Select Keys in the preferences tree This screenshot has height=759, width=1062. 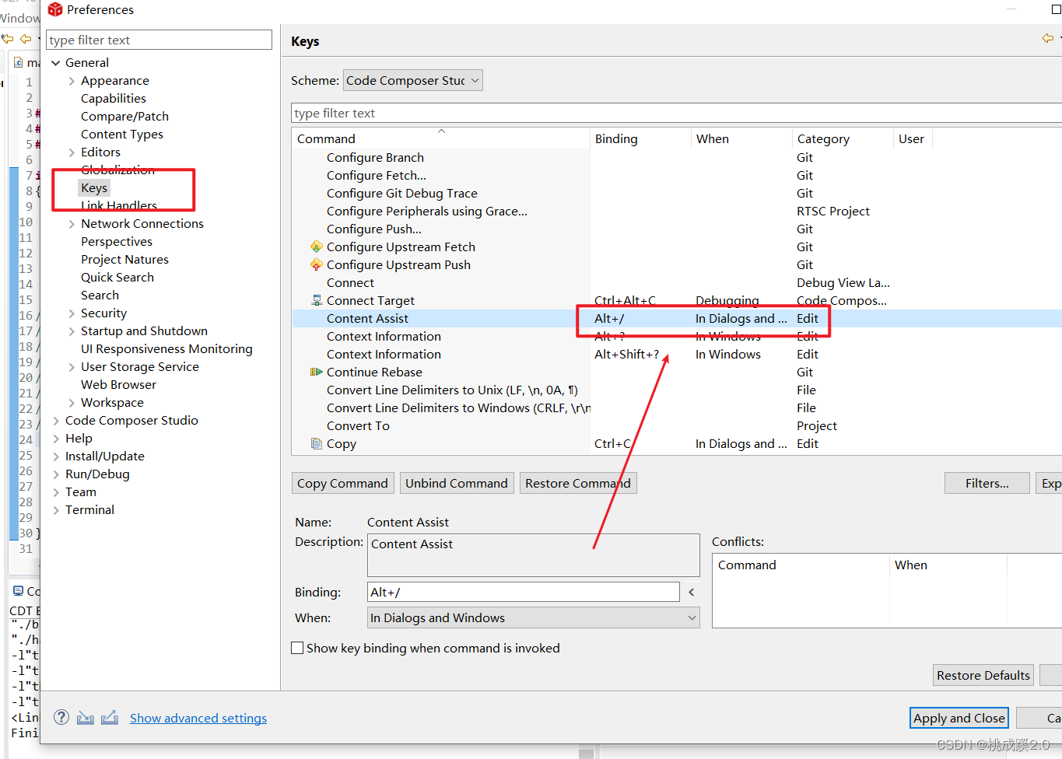pyautogui.click(x=94, y=187)
